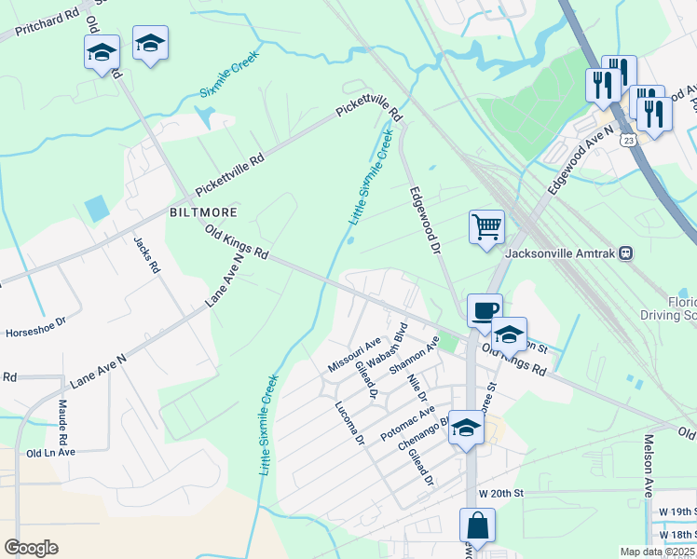697x559 pixels.
Task: Click the US 23 highway shield
Action: 628,141
